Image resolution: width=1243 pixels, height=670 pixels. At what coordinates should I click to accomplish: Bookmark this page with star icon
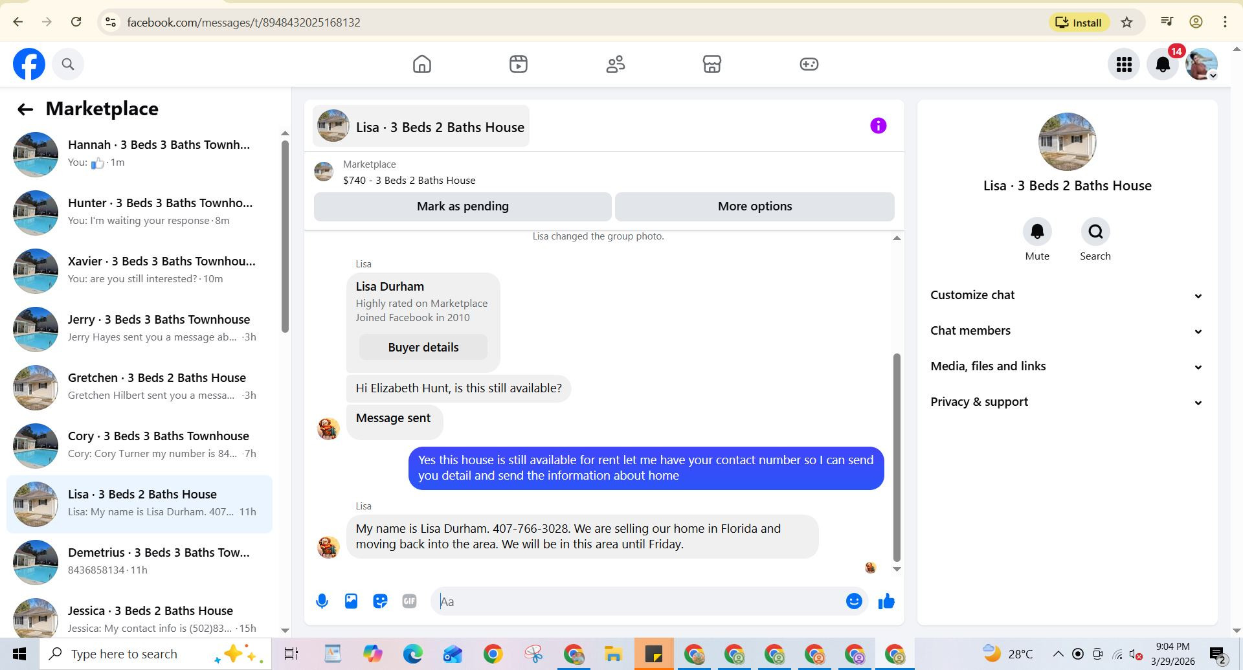tap(1126, 22)
